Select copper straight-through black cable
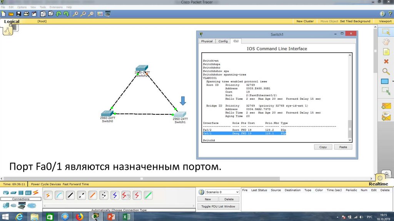The image size is (394, 221). tap(70, 195)
